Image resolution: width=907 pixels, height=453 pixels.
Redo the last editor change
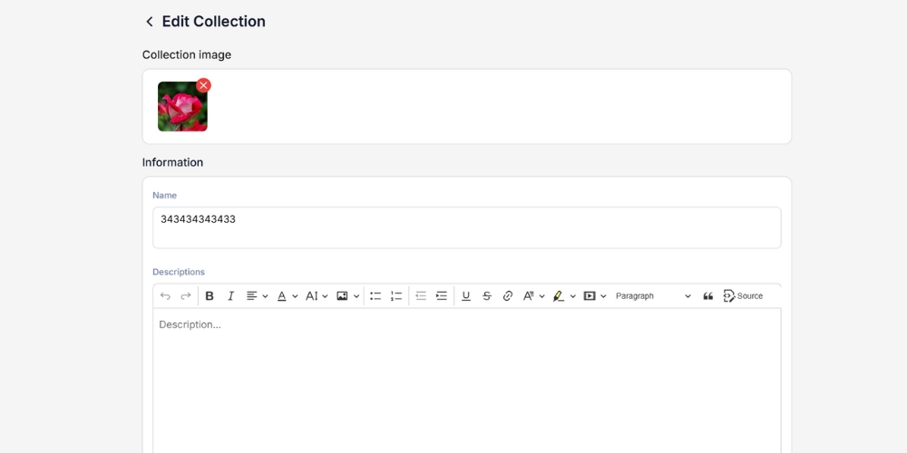pos(186,296)
